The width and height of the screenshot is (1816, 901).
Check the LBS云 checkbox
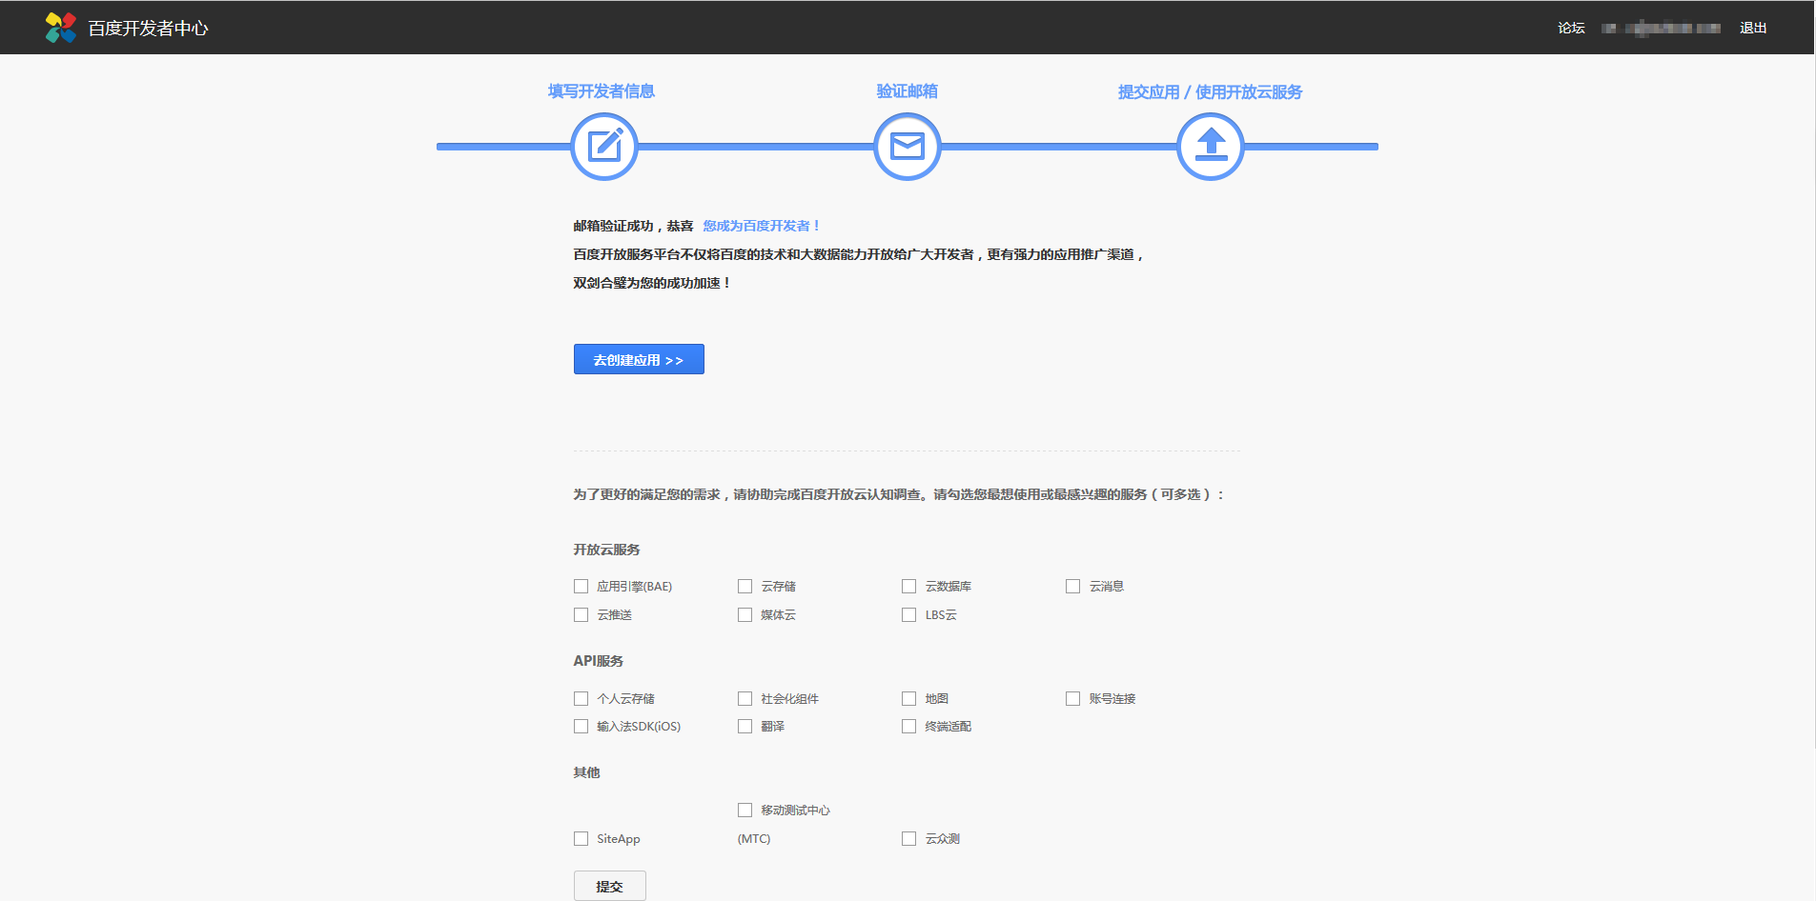909,615
